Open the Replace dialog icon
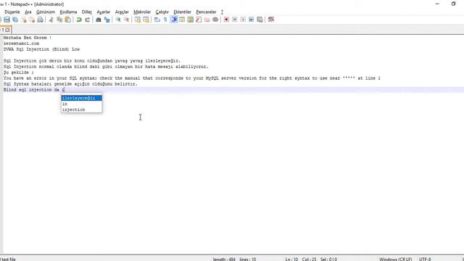Screen dimensions: 464x261 tap(107, 20)
